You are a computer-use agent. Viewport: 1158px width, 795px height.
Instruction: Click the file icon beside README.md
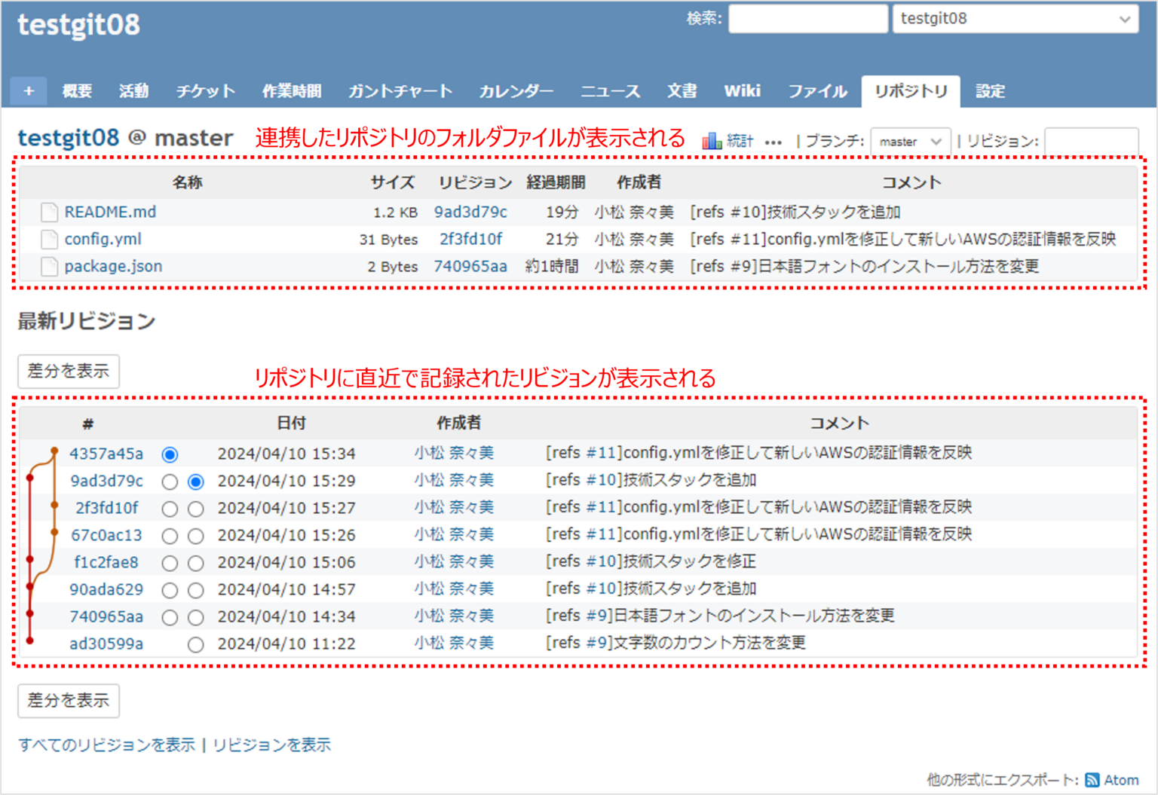[48, 212]
